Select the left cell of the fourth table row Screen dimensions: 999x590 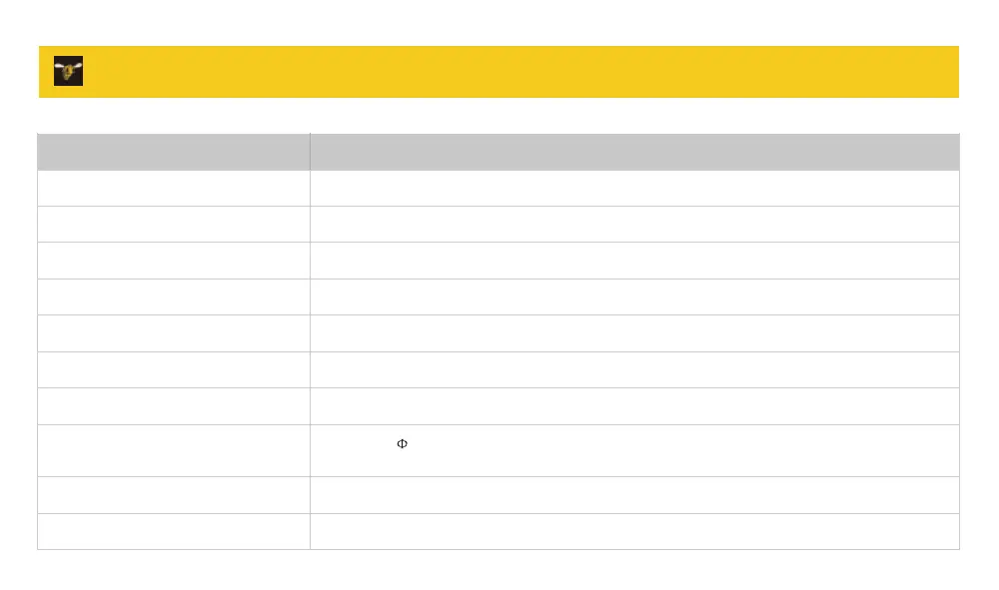coord(174,297)
